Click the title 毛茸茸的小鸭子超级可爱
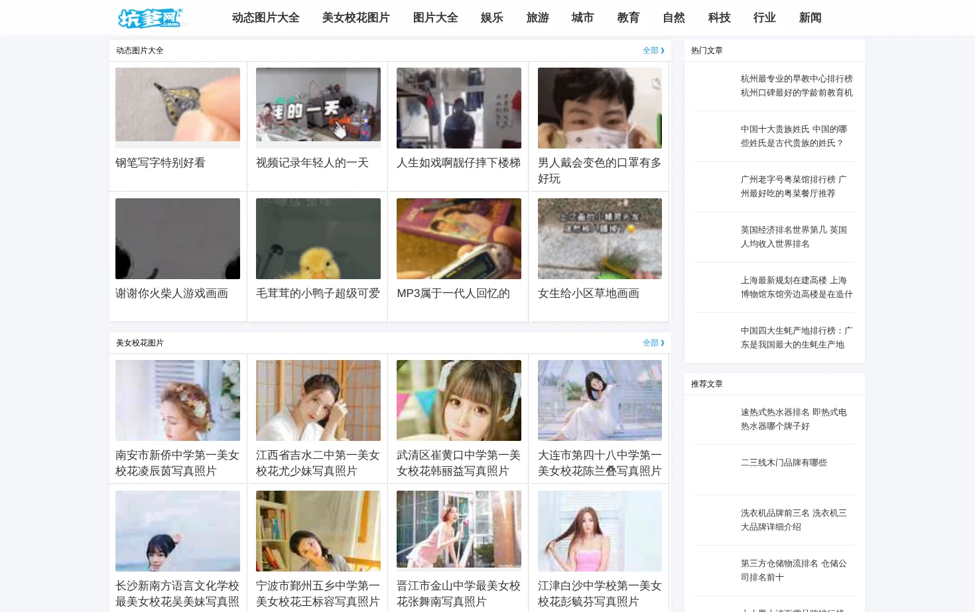This screenshot has width=975, height=612. pos(318,293)
